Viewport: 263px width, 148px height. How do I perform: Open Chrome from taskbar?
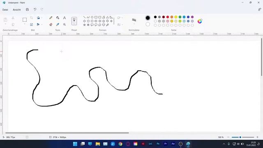(120, 144)
